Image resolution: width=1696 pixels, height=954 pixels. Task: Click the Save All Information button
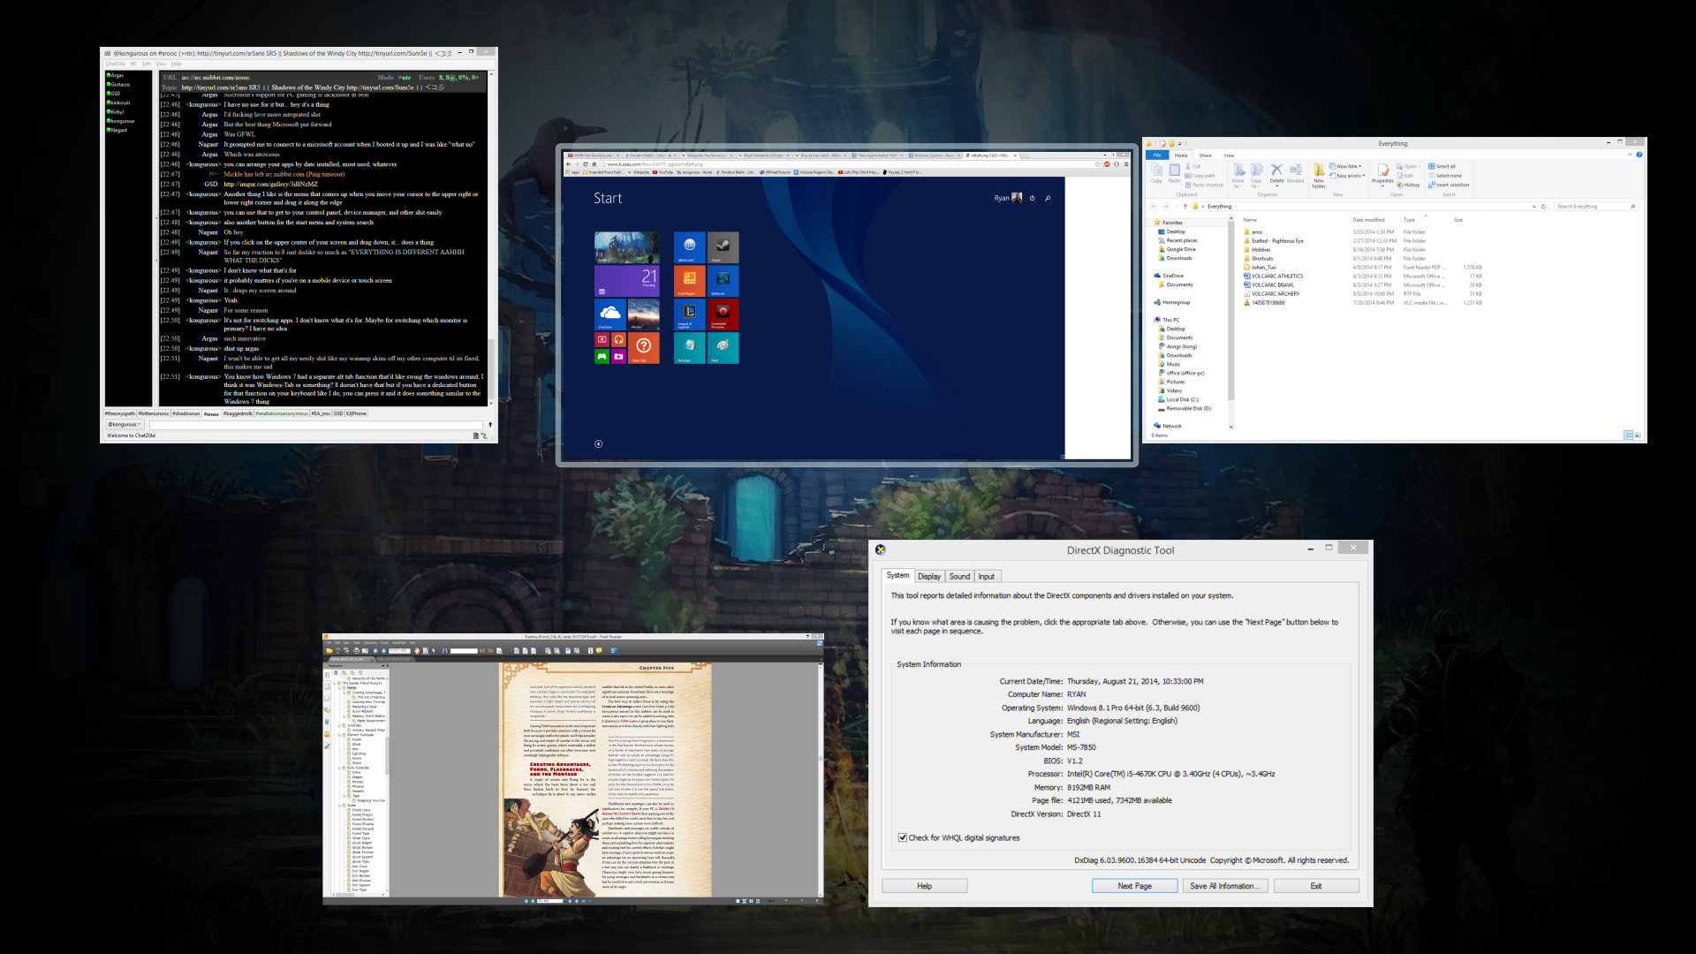pos(1226,886)
